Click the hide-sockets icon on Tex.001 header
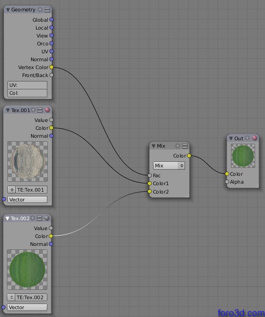The height and width of the screenshot is (317, 265). click(x=40, y=110)
